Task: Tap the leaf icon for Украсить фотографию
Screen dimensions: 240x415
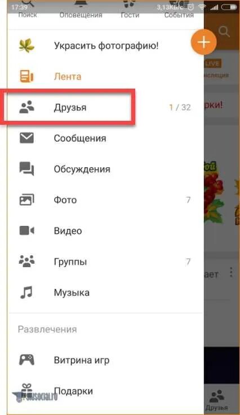Action: click(x=26, y=46)
